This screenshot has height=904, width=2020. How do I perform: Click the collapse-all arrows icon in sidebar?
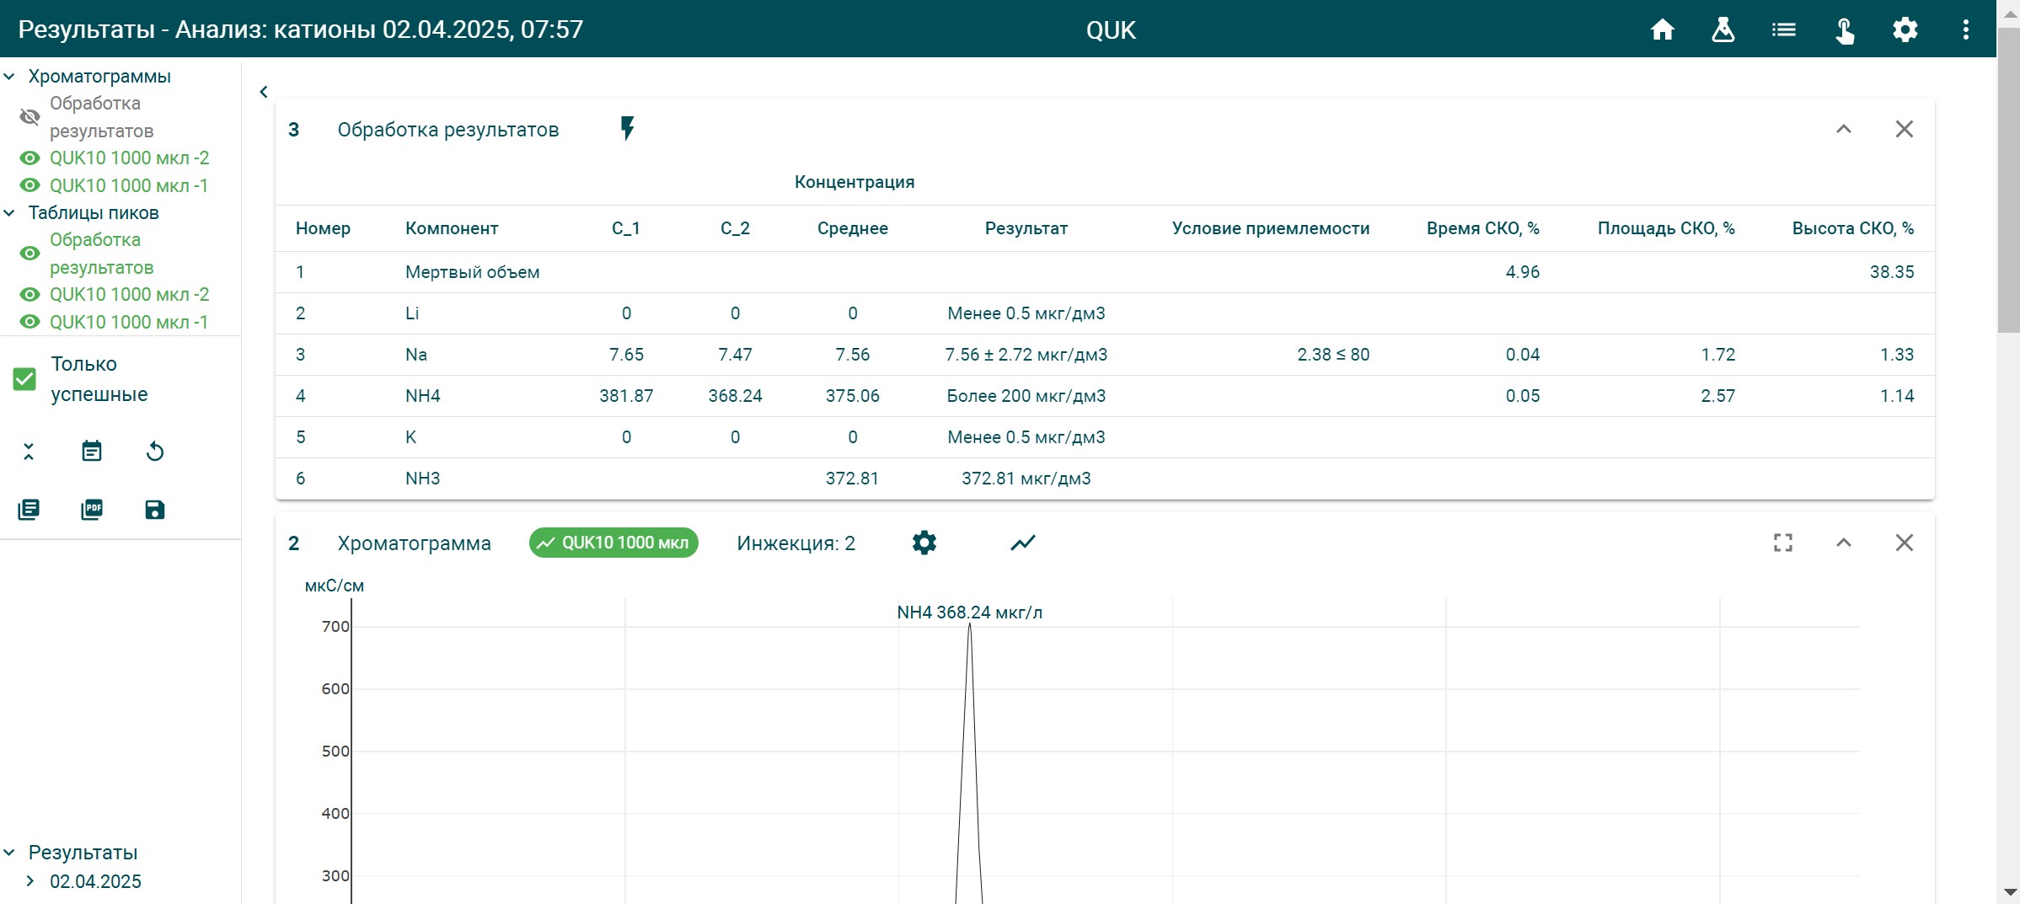coord(29,452)
